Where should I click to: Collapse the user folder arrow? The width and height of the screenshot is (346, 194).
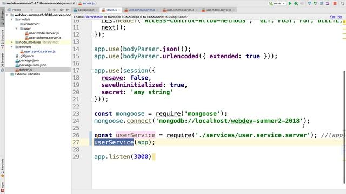(x=16, y=29)
